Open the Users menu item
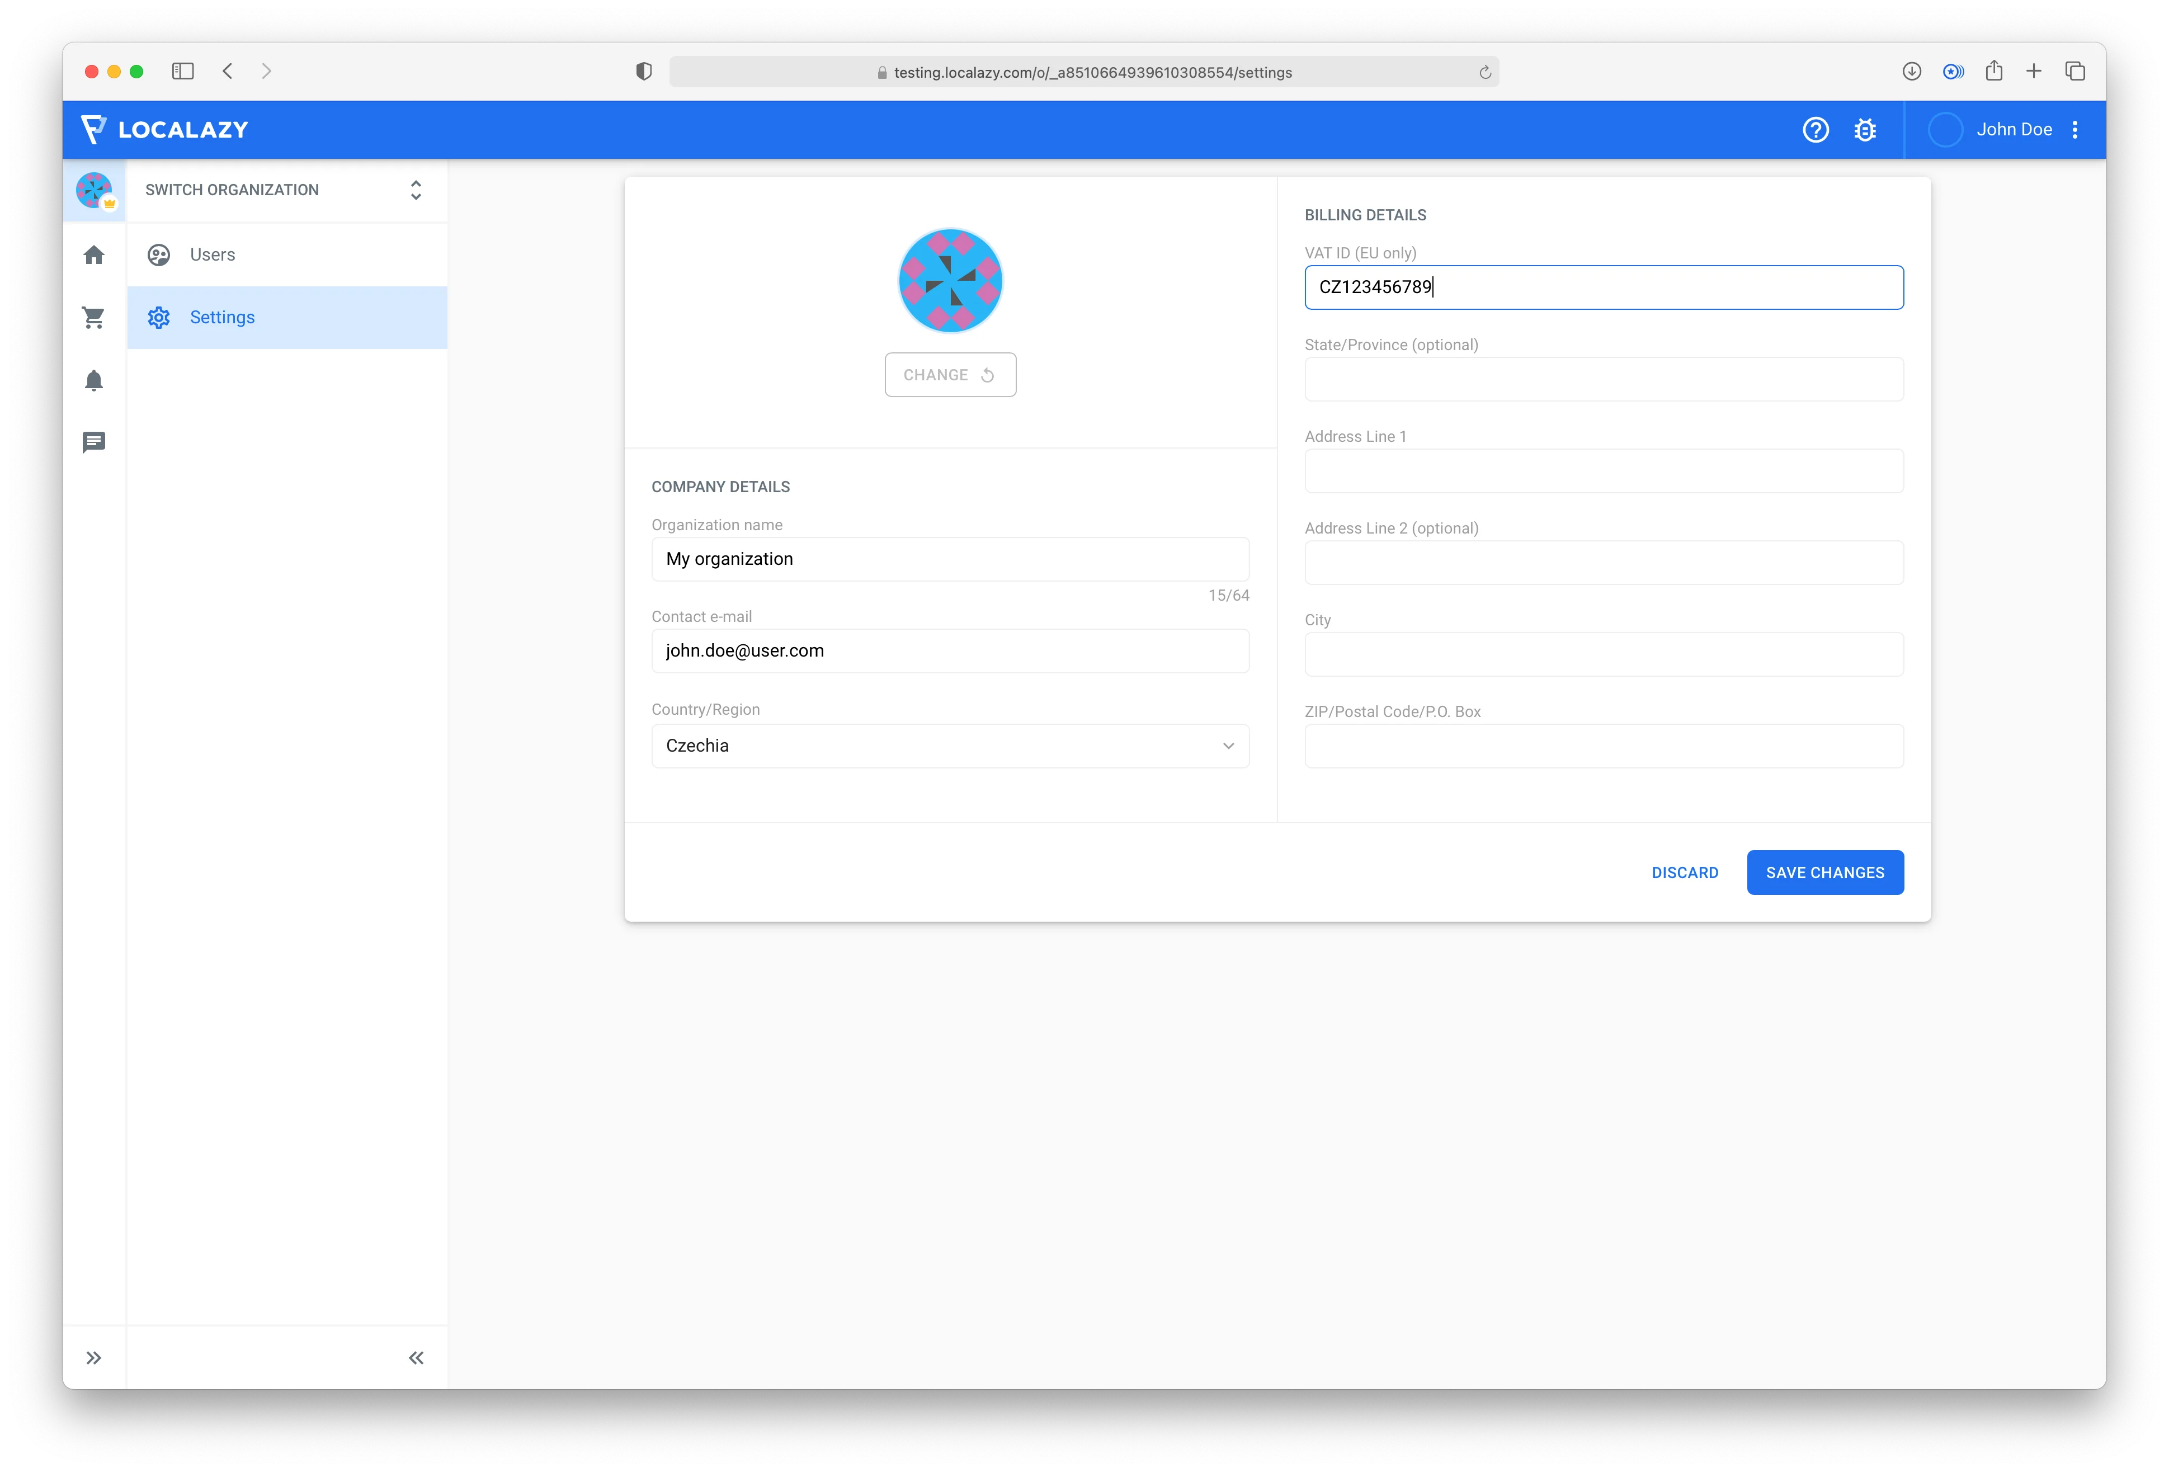 (212, 255)
